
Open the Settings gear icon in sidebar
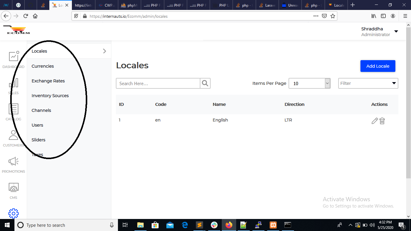pyautogui.click(x=14, y=214)
